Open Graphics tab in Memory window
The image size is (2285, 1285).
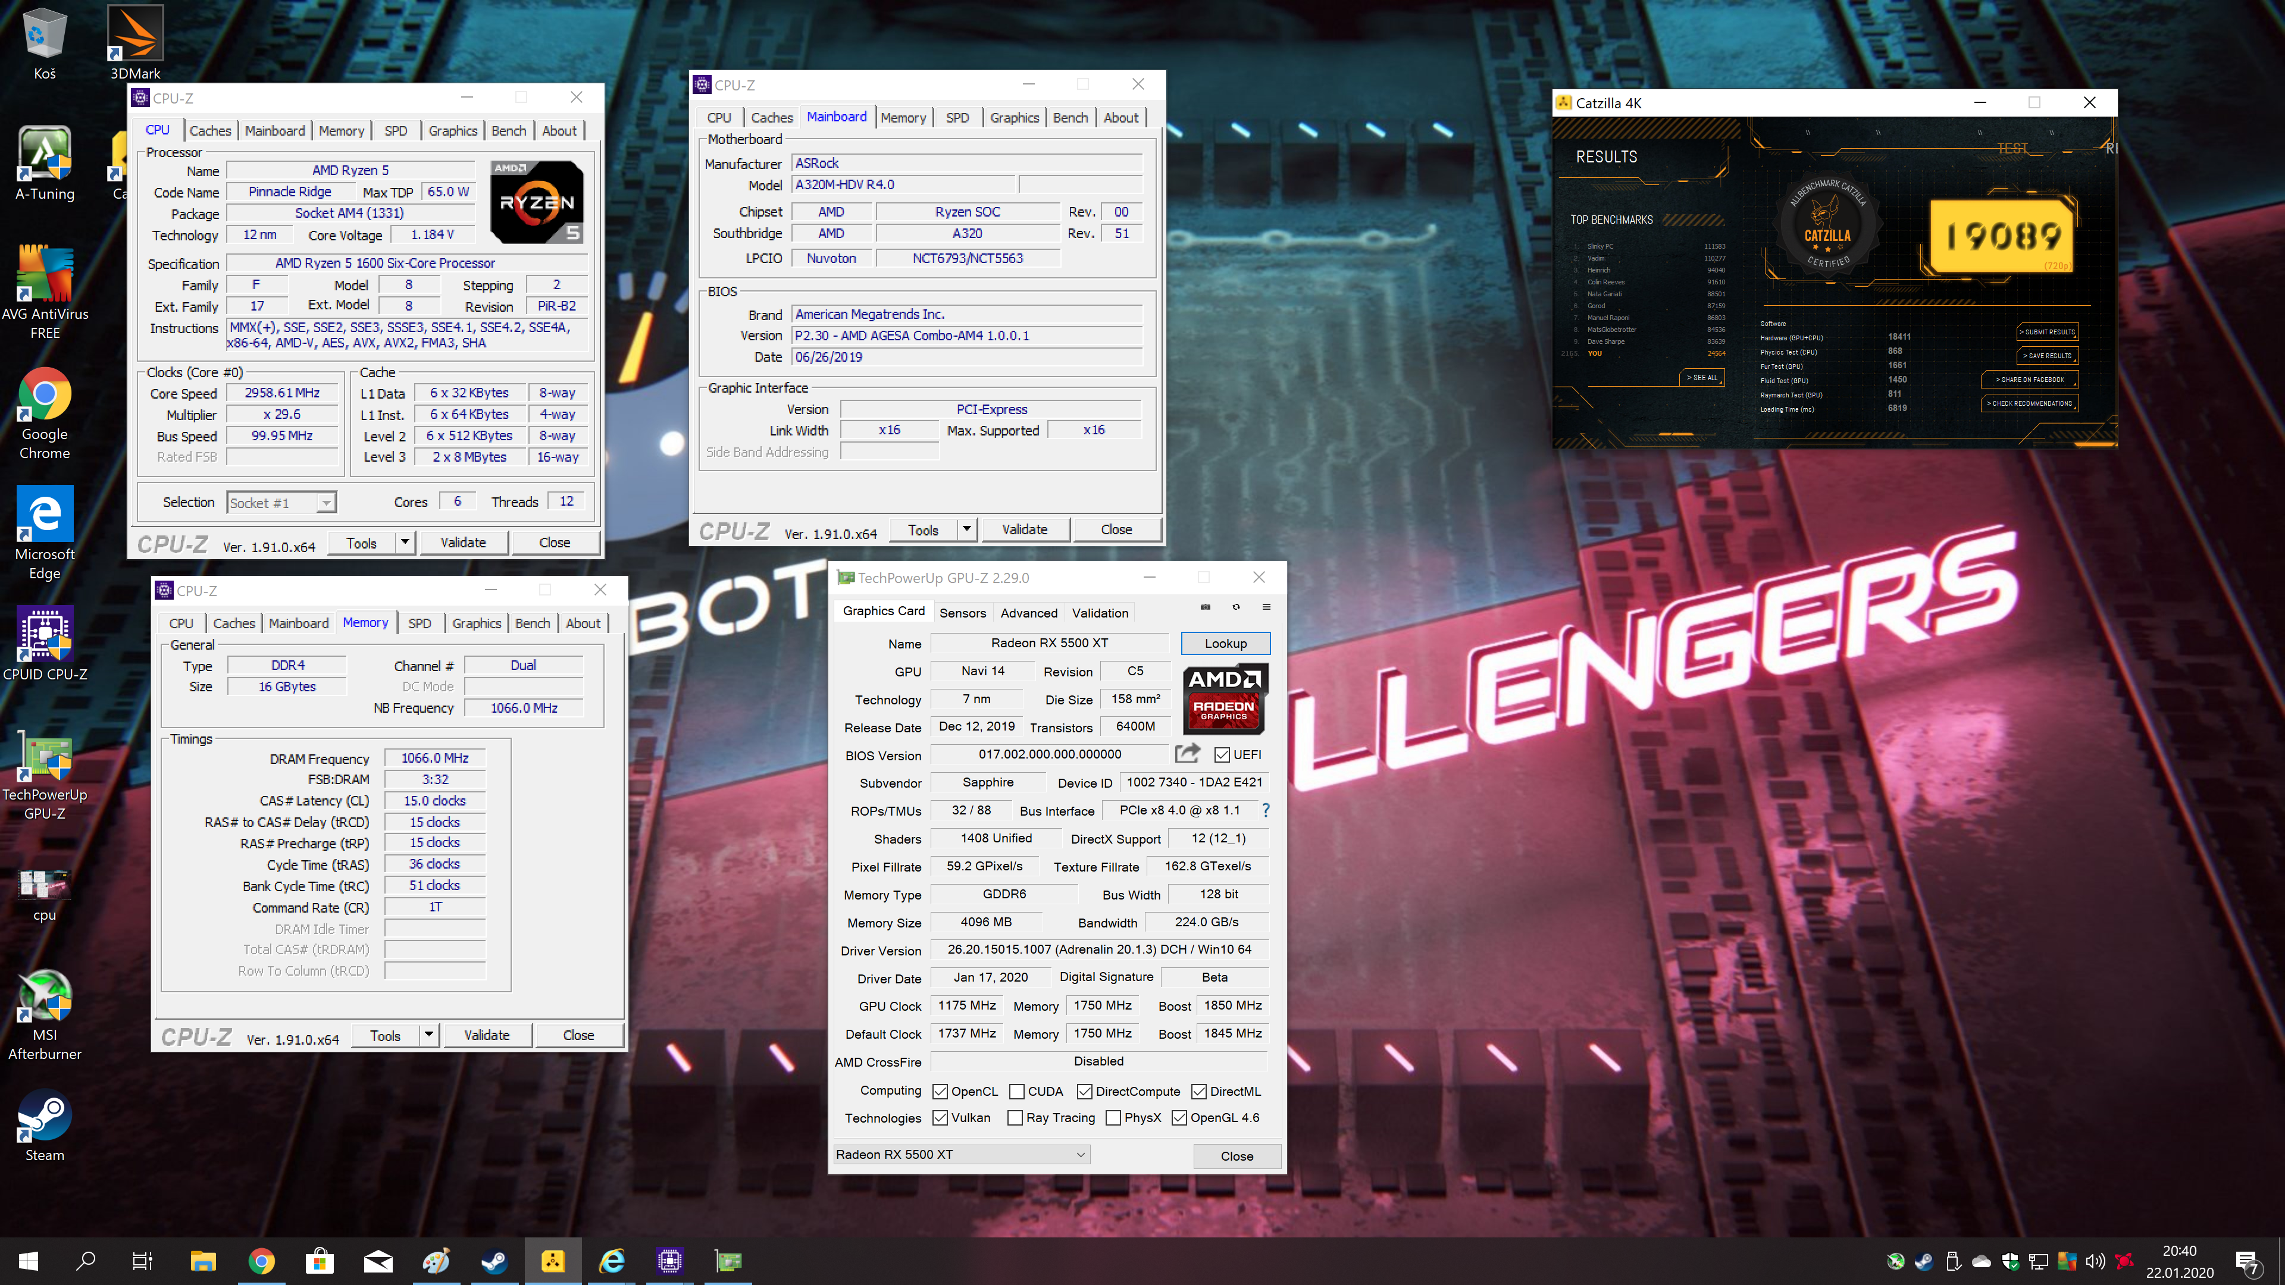coord(476,623)
